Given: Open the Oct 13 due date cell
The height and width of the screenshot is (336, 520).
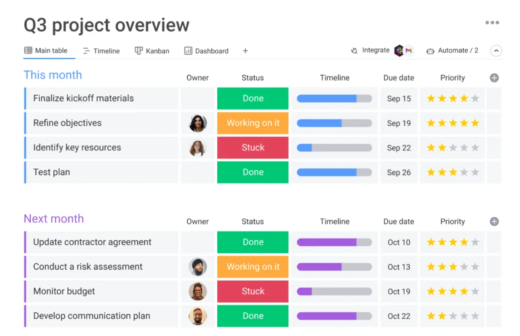Looking at the screenshot, I should pyautogui.click(x=399, y=267).
